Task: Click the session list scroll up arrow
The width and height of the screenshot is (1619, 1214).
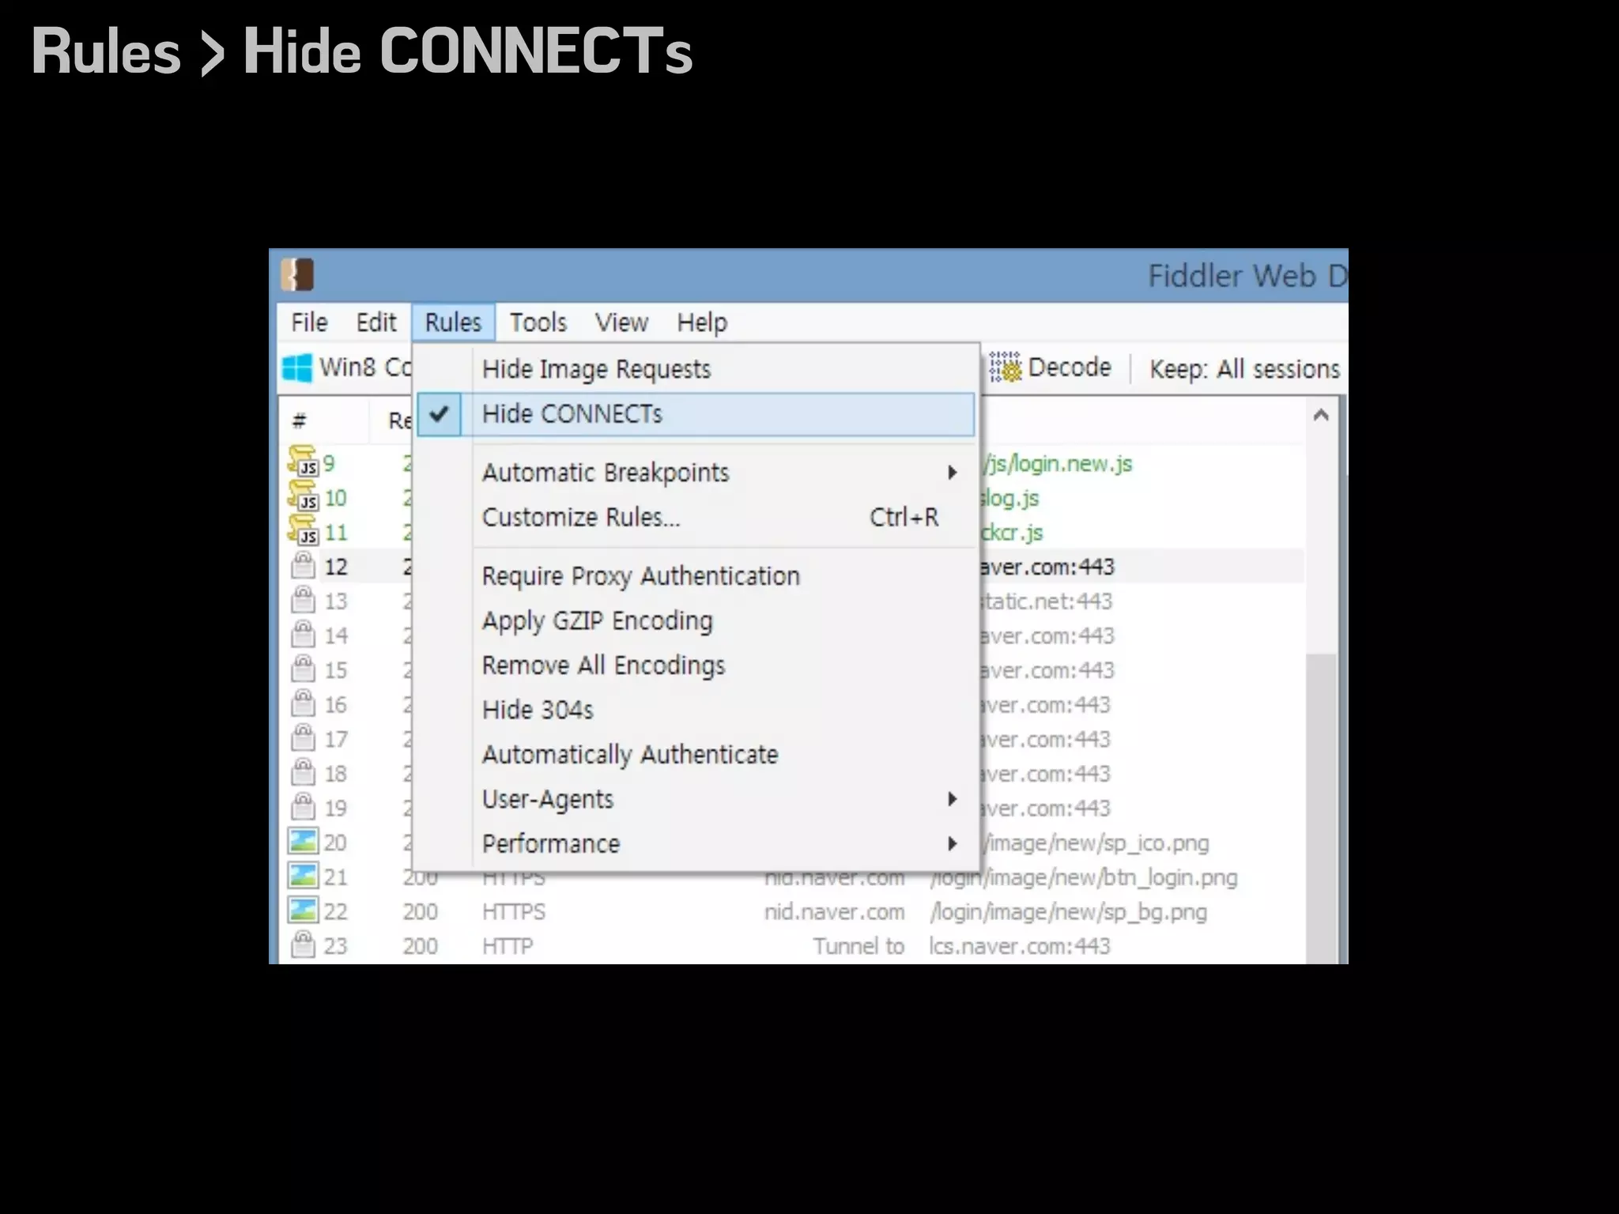Action: pos(1320,416)
